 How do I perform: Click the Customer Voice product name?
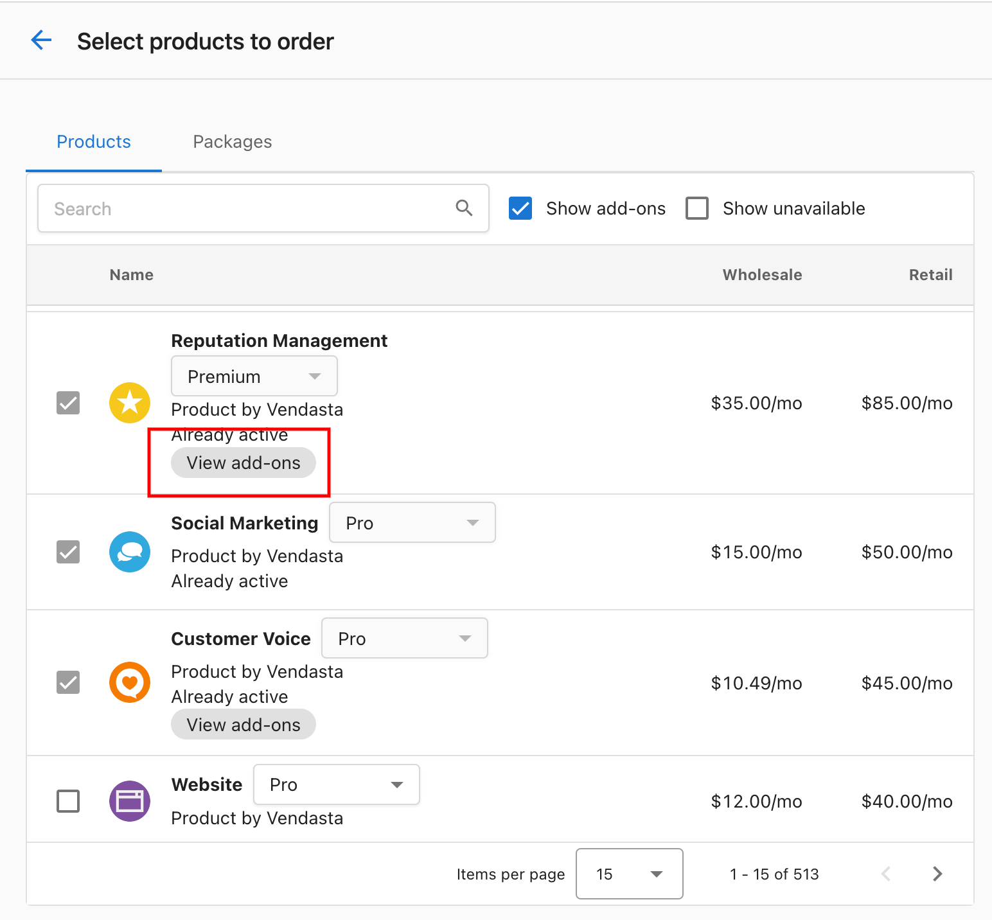click(241, 639)
